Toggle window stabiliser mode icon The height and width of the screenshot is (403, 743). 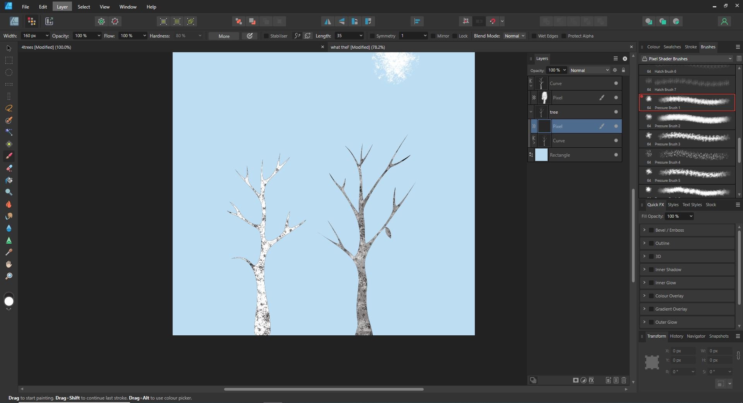(x=308, y=36)
